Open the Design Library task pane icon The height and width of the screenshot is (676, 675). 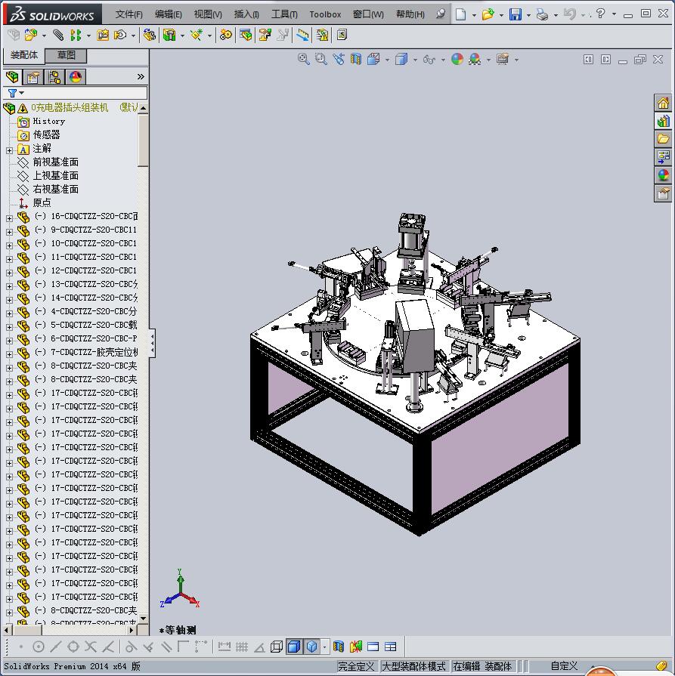click(x=663, y=121)
